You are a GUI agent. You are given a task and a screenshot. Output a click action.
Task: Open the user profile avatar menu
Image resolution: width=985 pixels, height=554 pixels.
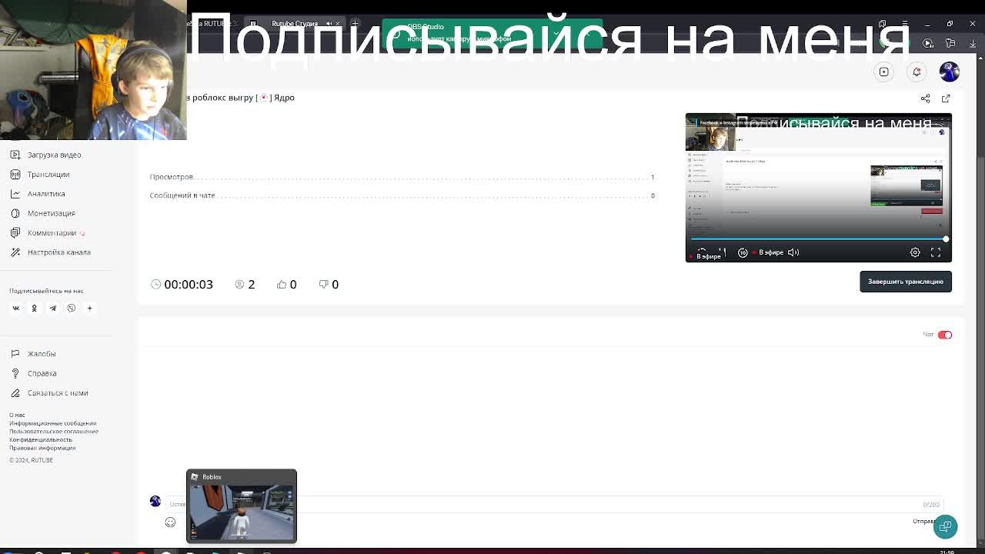point(950,72)
